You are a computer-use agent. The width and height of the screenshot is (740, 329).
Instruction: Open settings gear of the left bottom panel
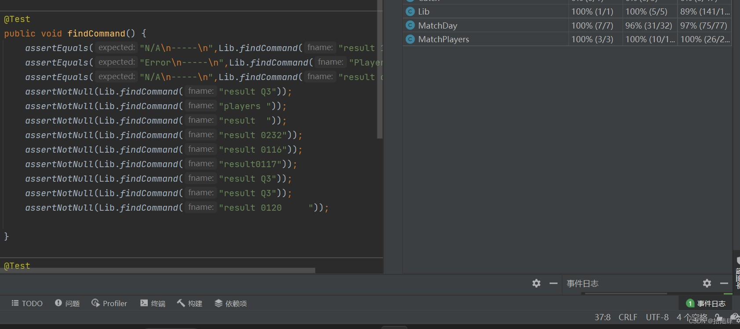(x=536, y=283)
